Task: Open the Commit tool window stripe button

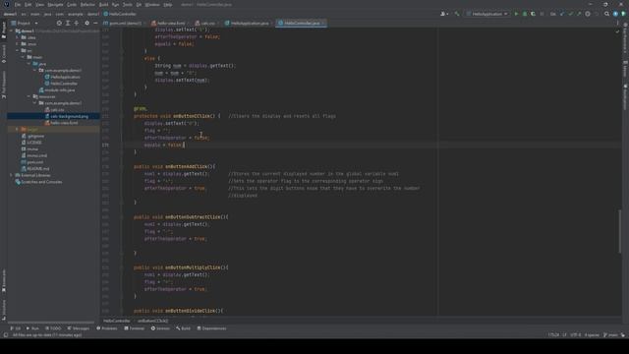Action: click(x=4, y=53)
